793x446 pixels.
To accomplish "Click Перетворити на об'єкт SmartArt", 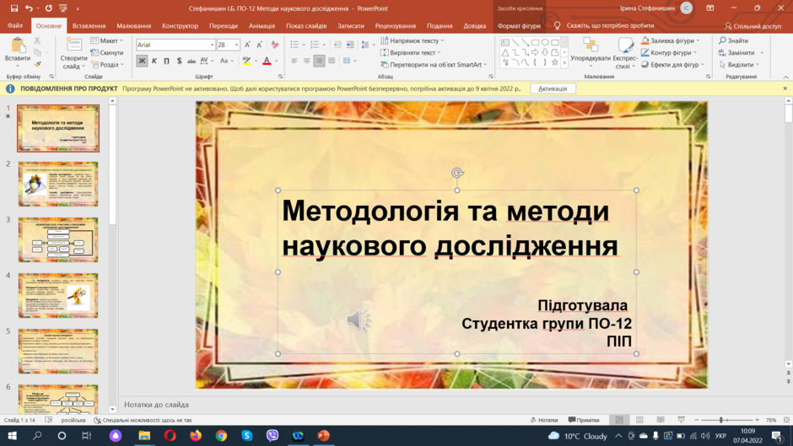I will (x=434, y=64).
